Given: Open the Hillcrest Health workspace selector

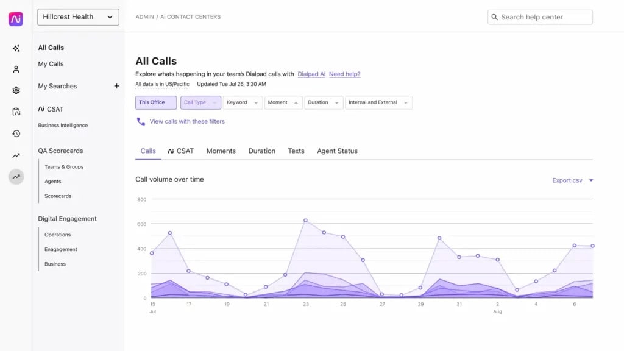Looking at the screenshot, I should (78, 17).
